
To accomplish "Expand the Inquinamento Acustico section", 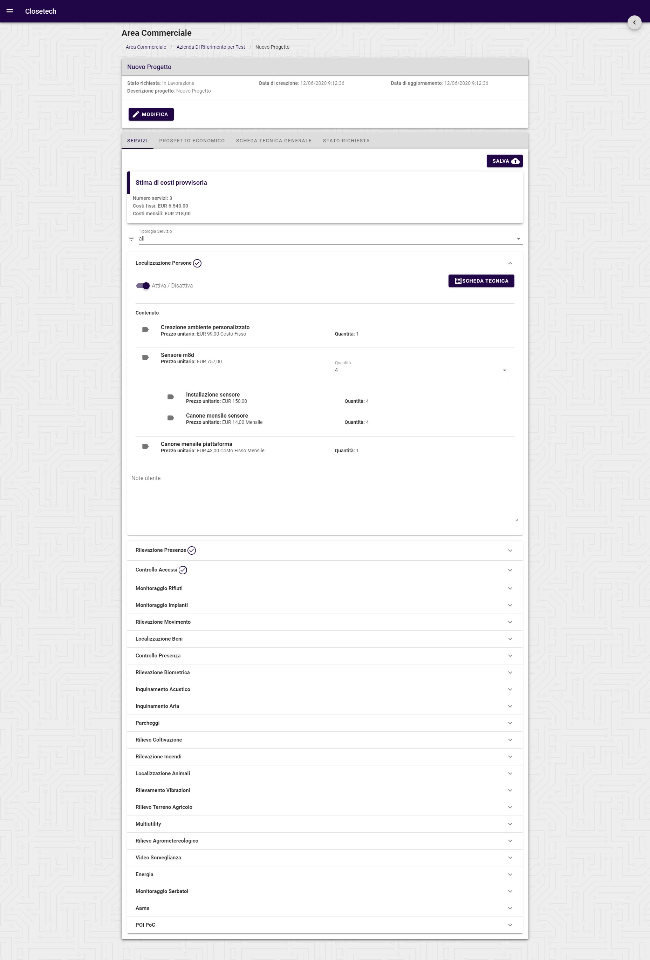I will (x=325, y=689).
